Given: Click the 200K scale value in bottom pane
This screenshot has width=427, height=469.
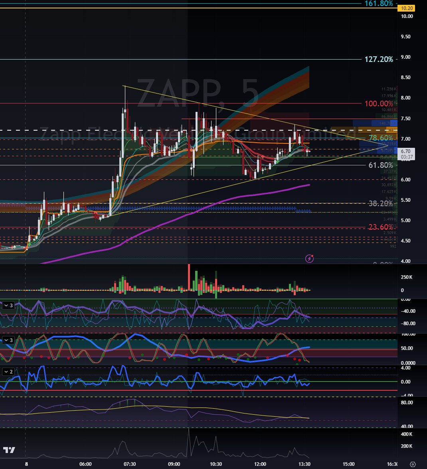Looking at the screenshot, I should point(406,446).
